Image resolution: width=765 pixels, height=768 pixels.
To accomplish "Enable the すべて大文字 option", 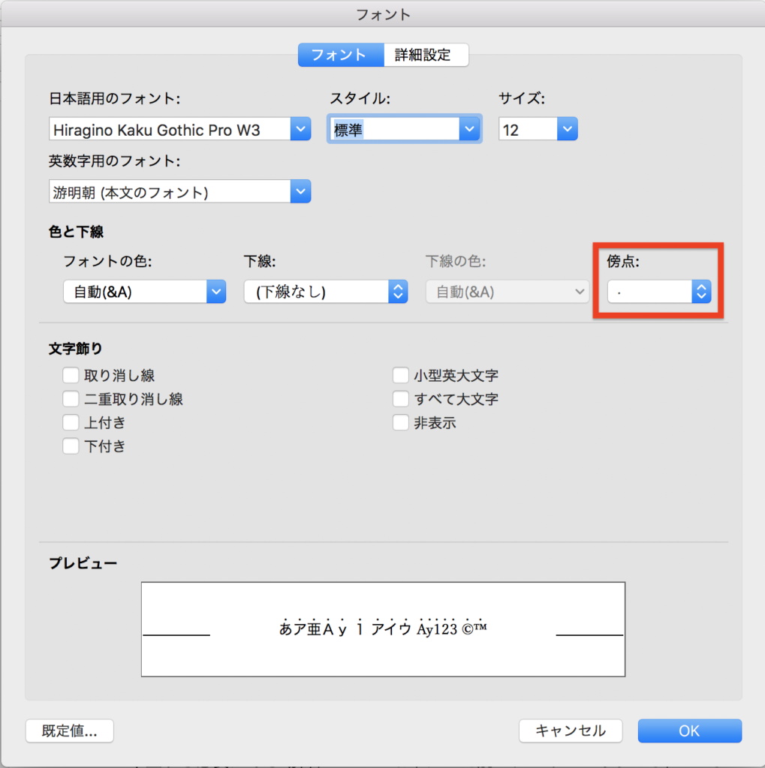I will point(400,398).
